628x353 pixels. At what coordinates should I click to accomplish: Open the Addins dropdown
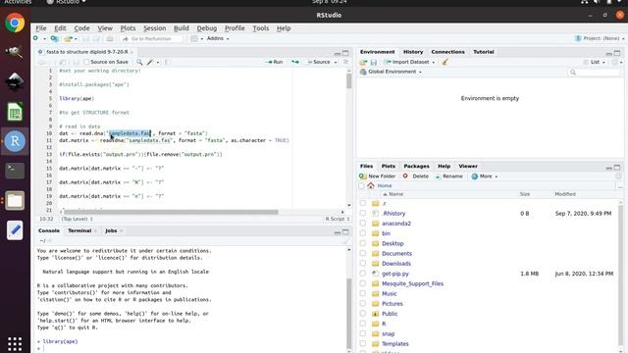click(x=218, y=38)
